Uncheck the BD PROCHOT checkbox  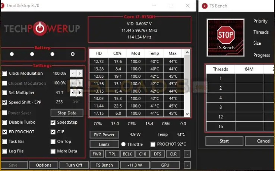point(5,132)
